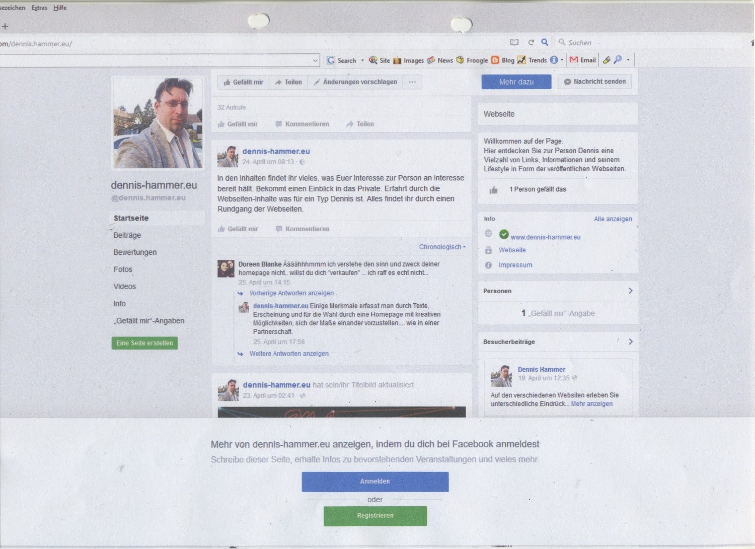Click the Blogger Blog toolbar icon
Screen dimensions: 755x549
click(495, 60)
